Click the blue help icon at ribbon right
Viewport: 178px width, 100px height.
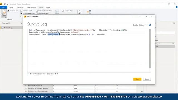[x=177, y=7]
